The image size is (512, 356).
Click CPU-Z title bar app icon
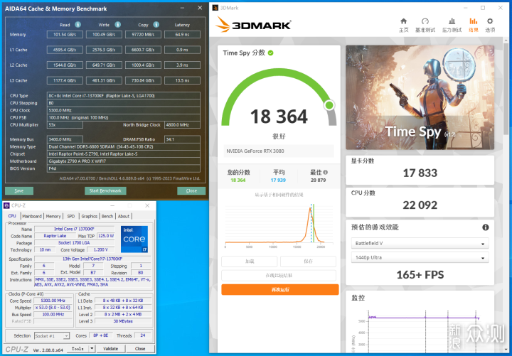coord(6,205)
